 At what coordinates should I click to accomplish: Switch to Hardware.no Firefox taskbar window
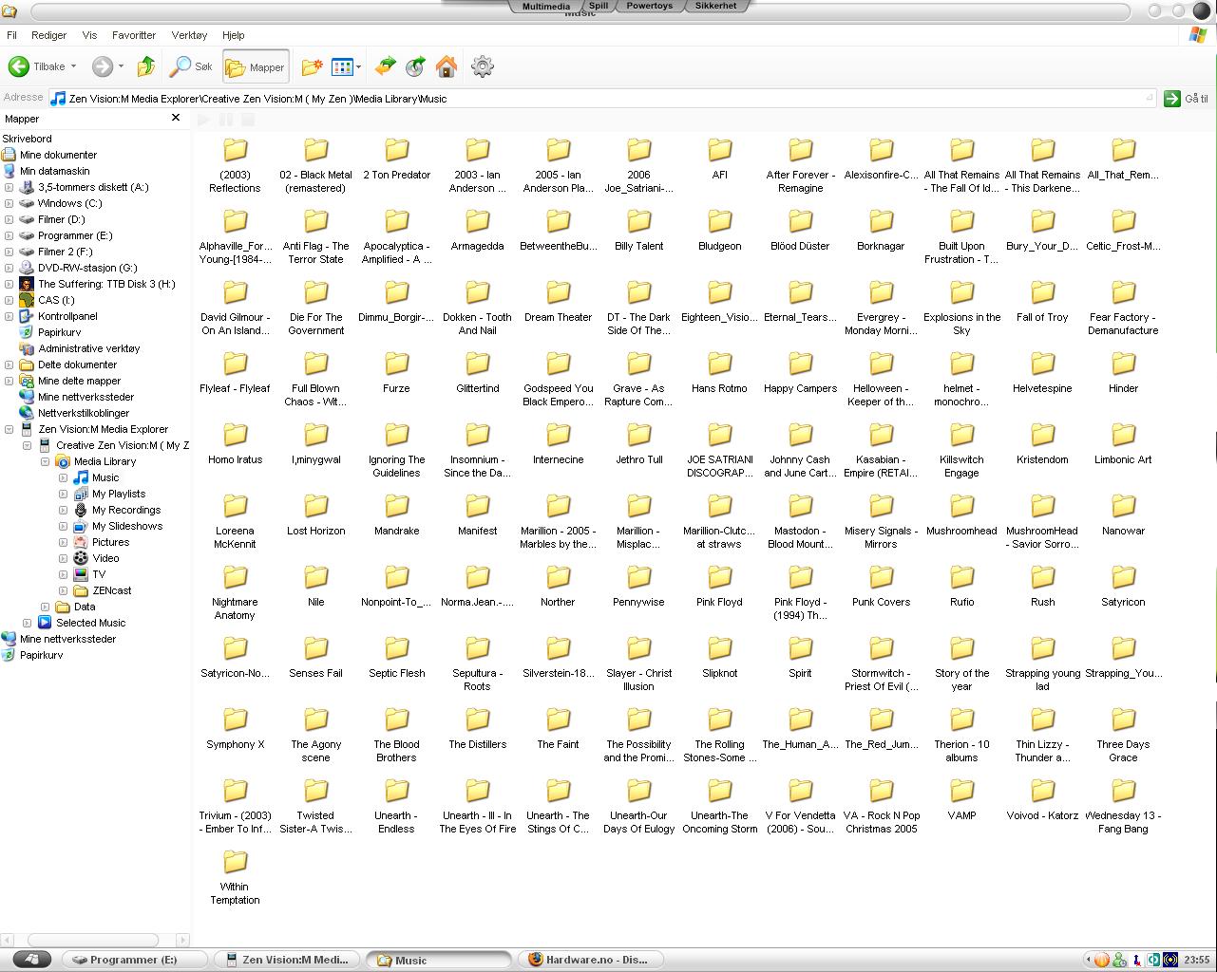(591, 960)
